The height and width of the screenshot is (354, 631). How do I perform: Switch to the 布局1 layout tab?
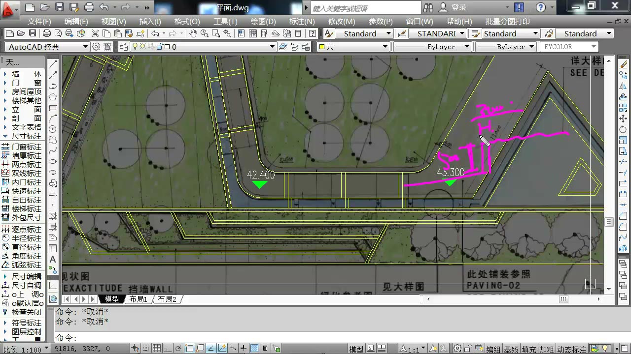(139, 299)
